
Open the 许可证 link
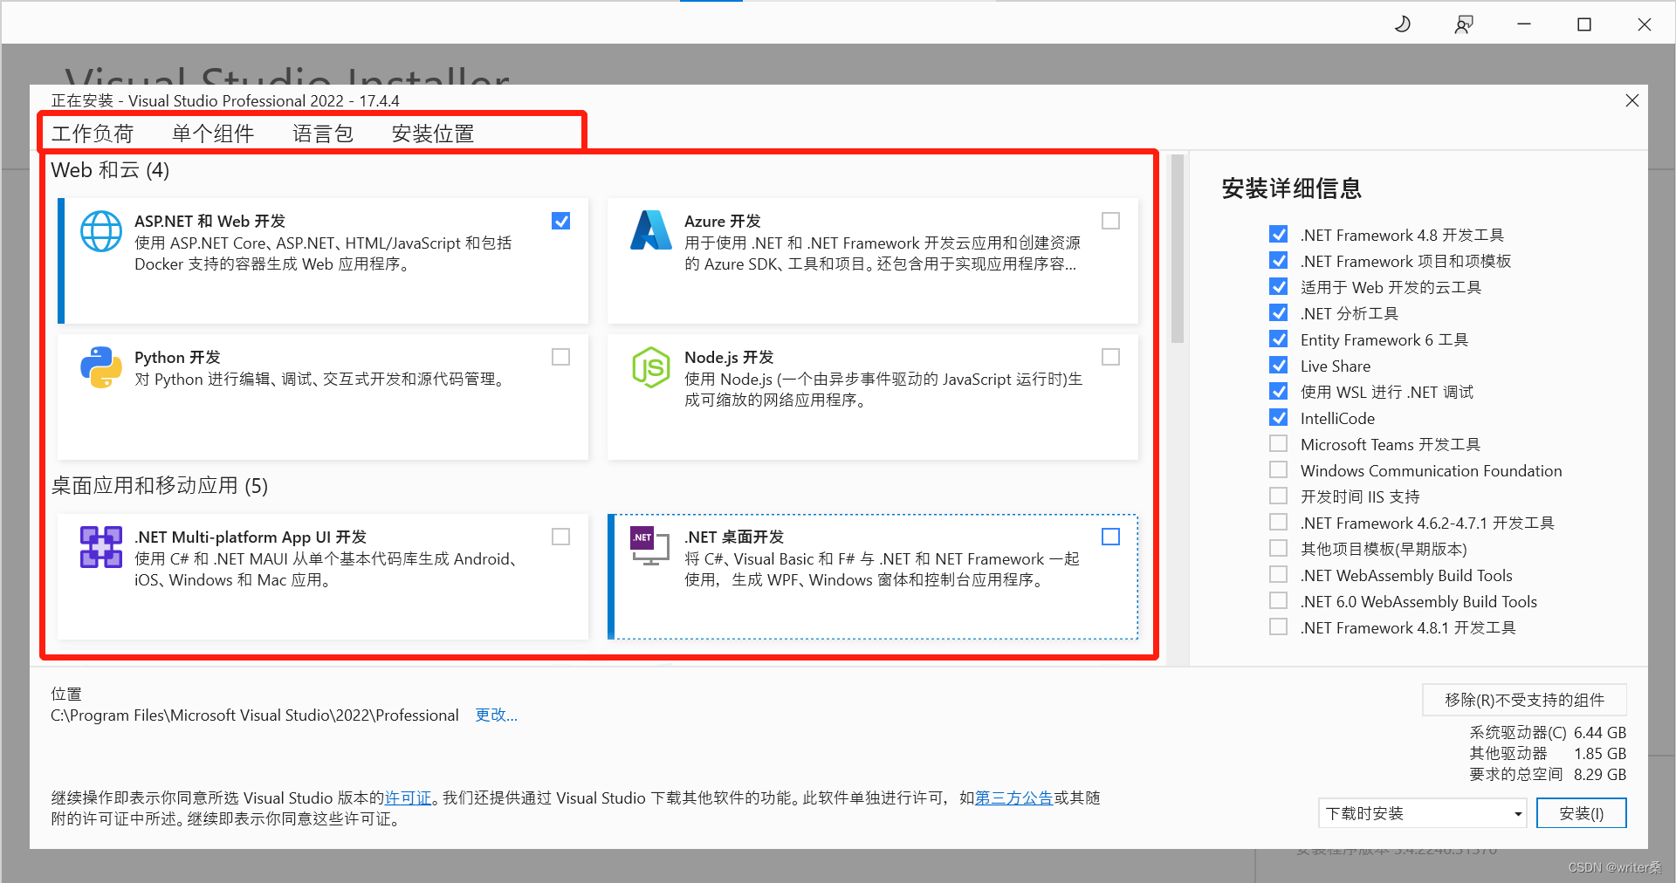(409, 797)
